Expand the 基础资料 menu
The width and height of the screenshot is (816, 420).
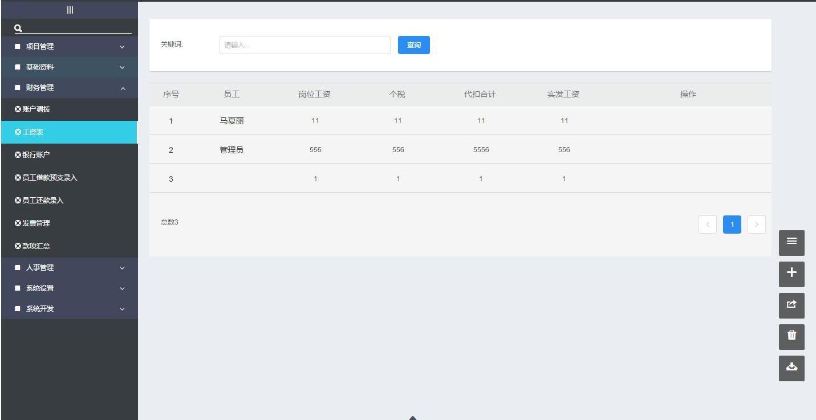69,67
